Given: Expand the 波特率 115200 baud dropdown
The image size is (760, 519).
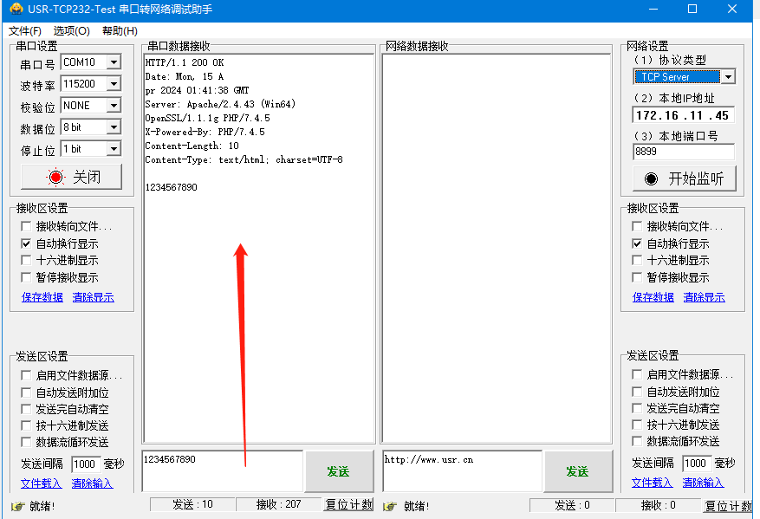Looking at the screenshot, I should pyautogui.click(x=114, y=84).
